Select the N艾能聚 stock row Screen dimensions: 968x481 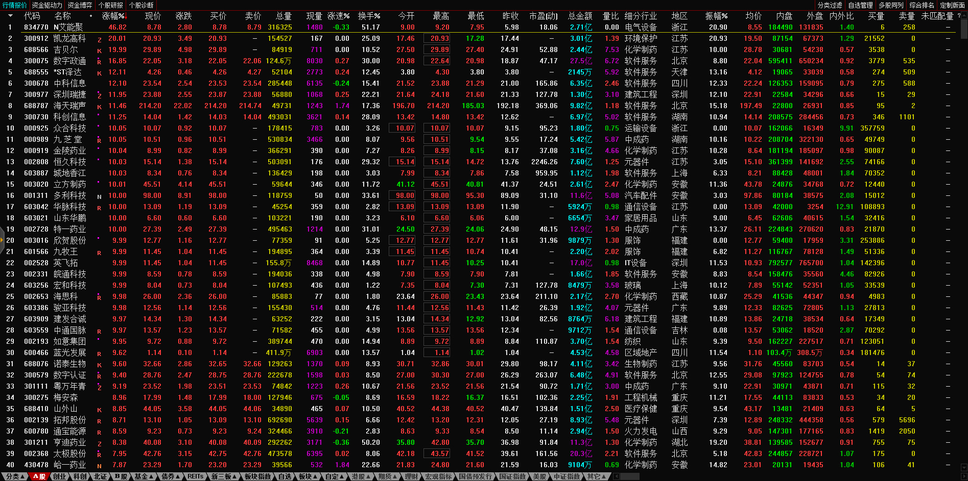(x=68, y=28)
